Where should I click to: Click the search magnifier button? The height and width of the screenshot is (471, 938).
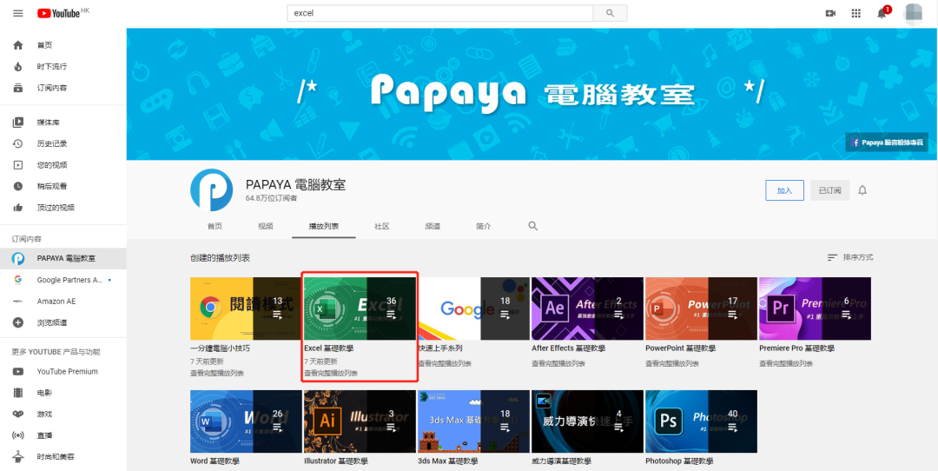[x=610, y=13]
